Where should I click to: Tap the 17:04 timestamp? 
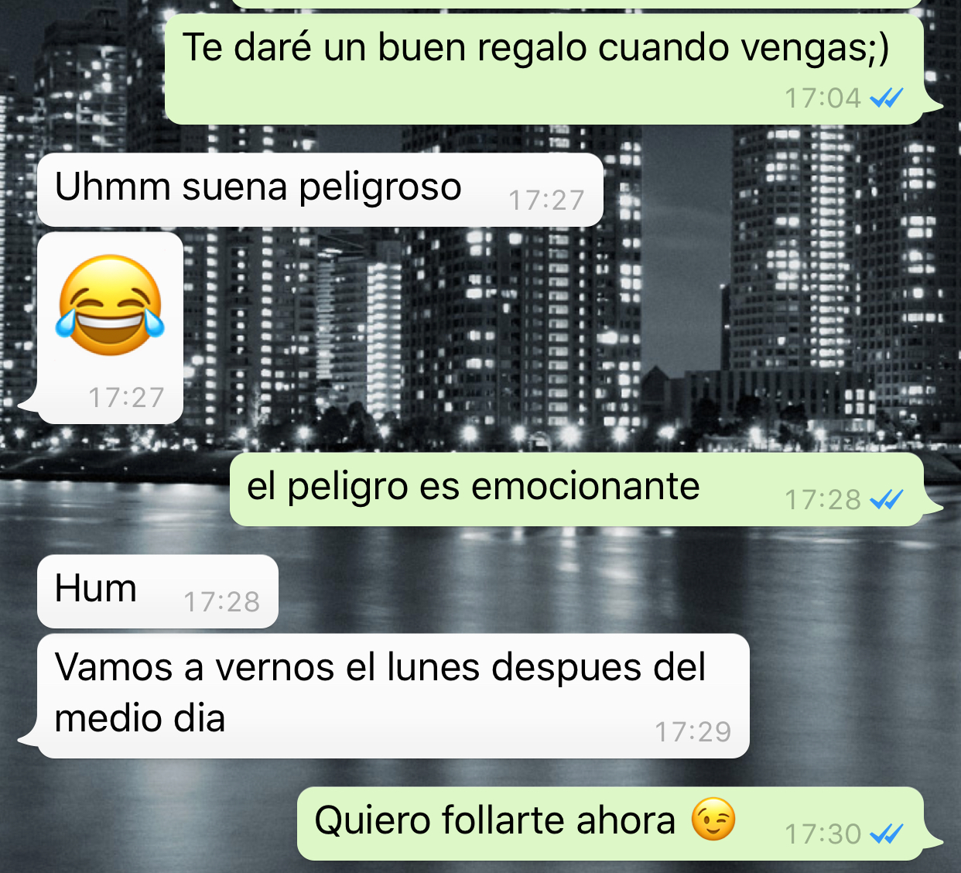point(822,98)
